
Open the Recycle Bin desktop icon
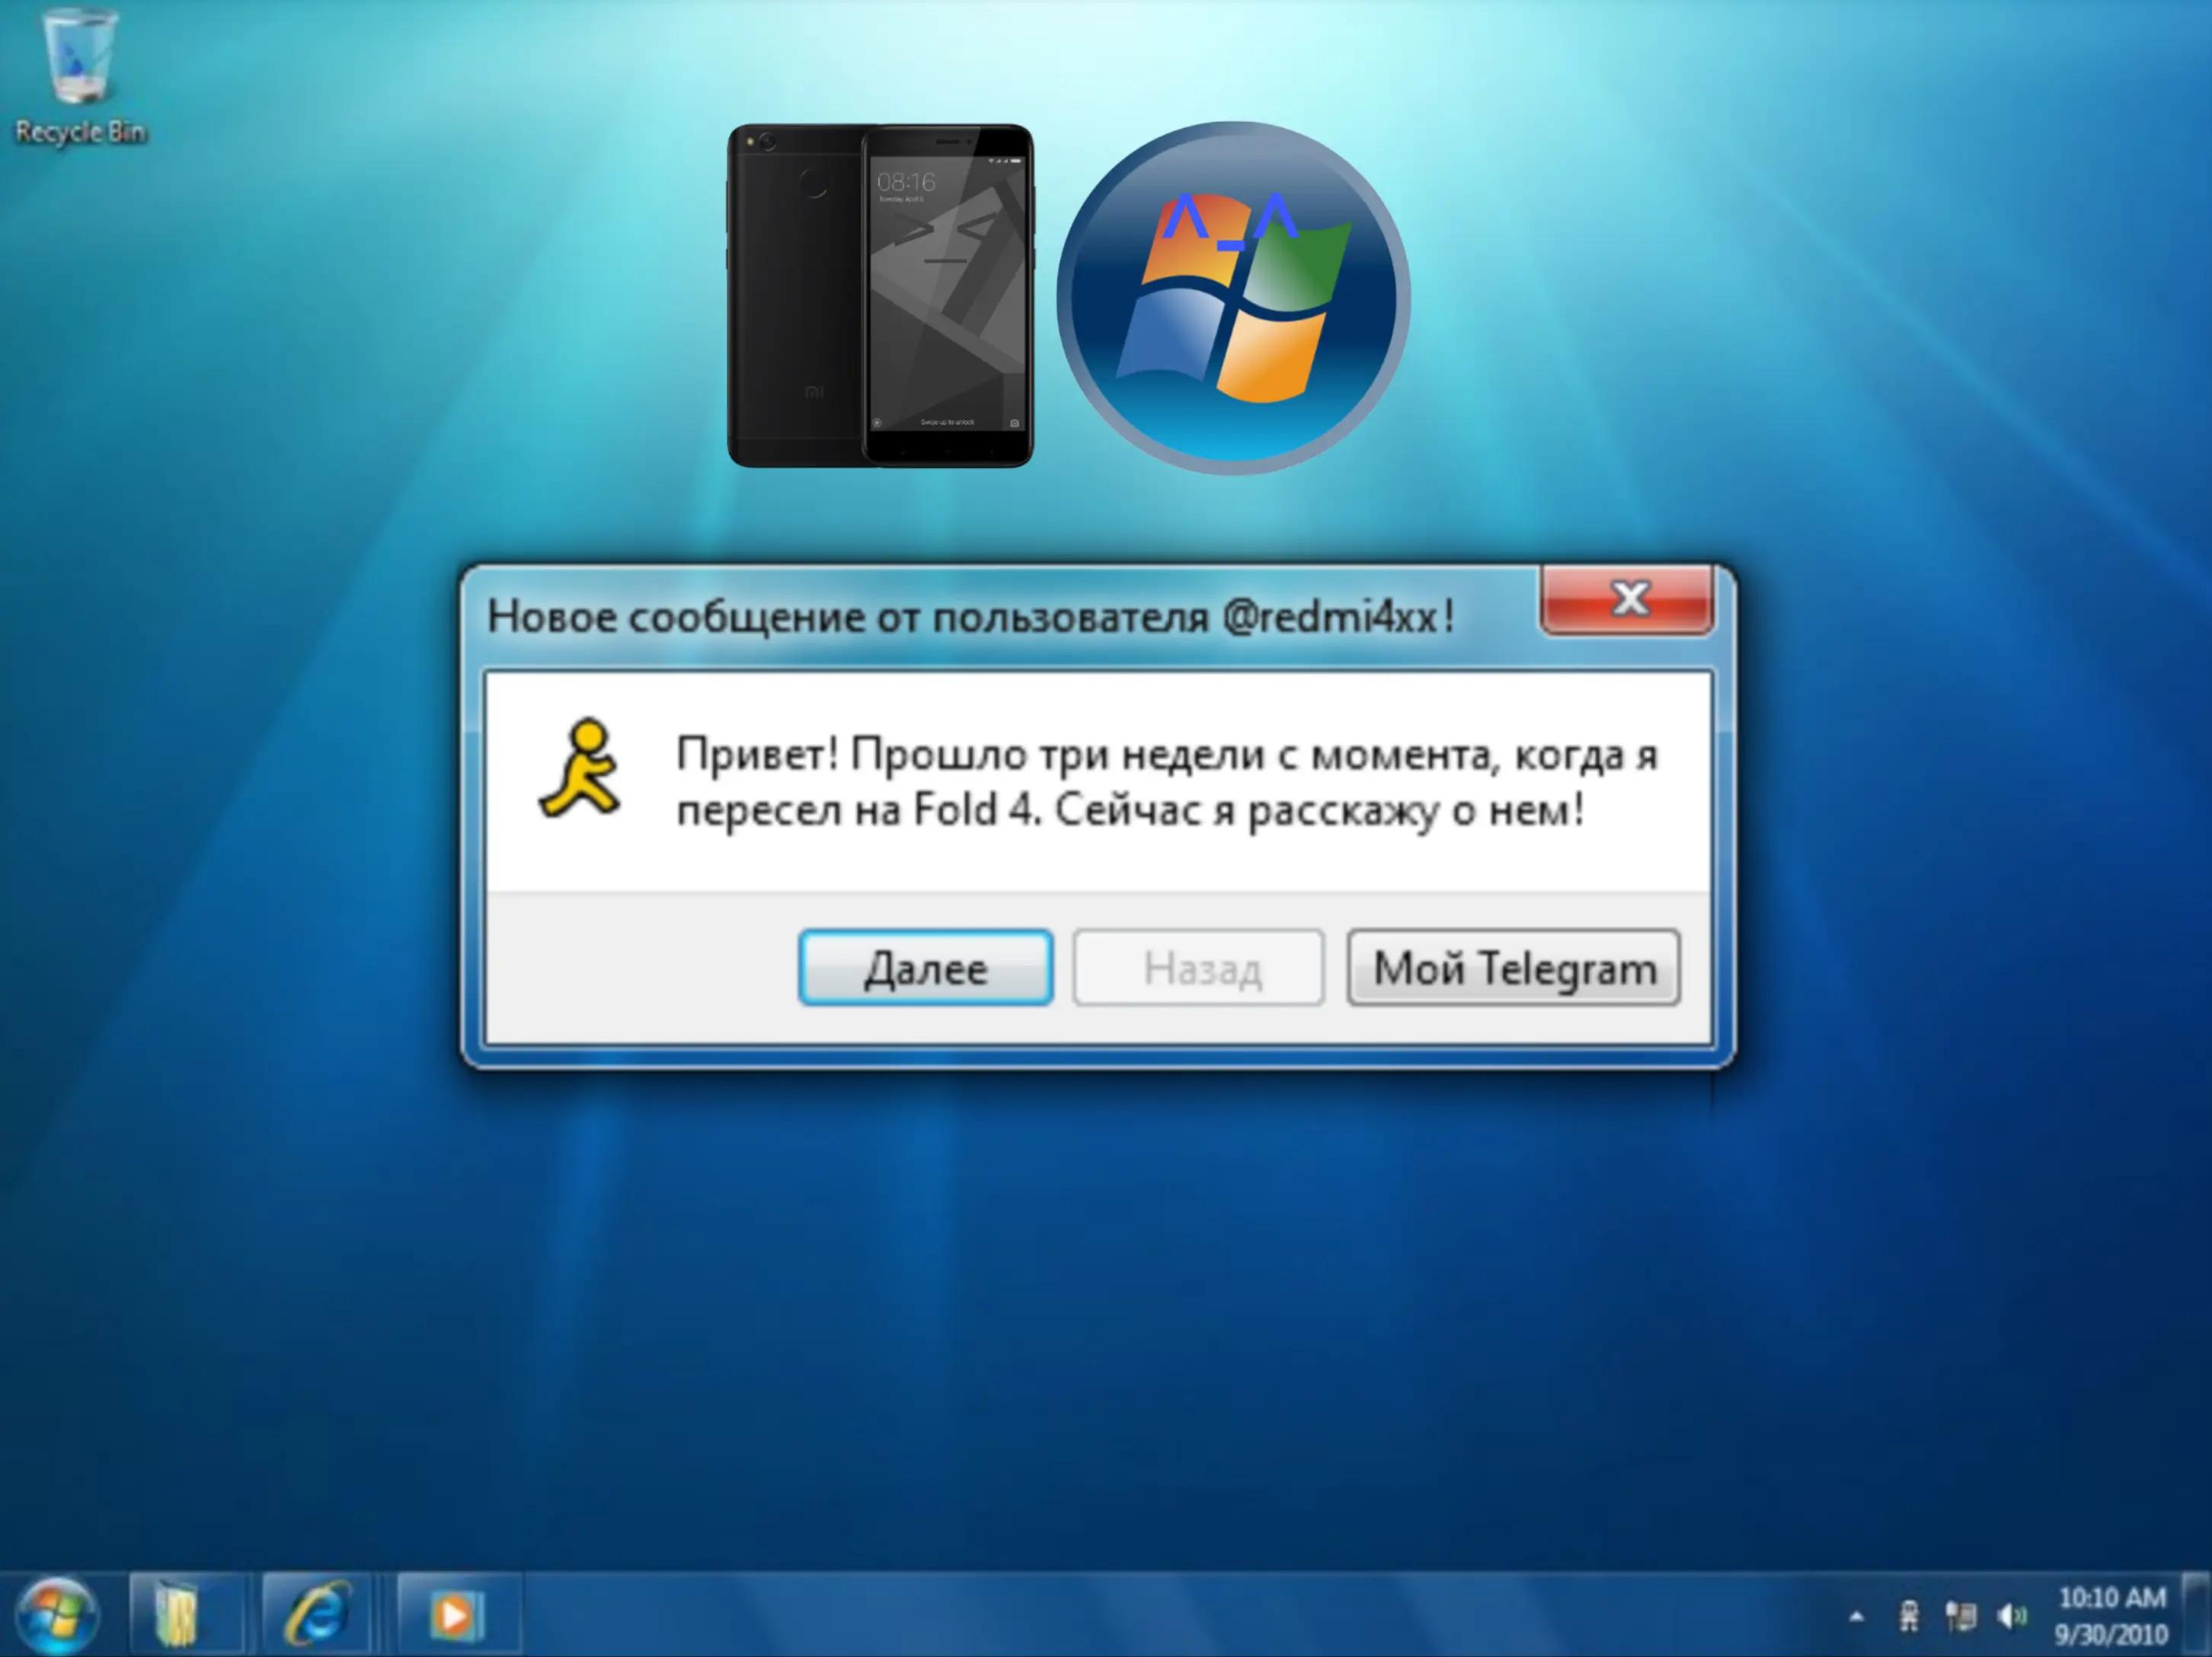[x=80, y=77]
